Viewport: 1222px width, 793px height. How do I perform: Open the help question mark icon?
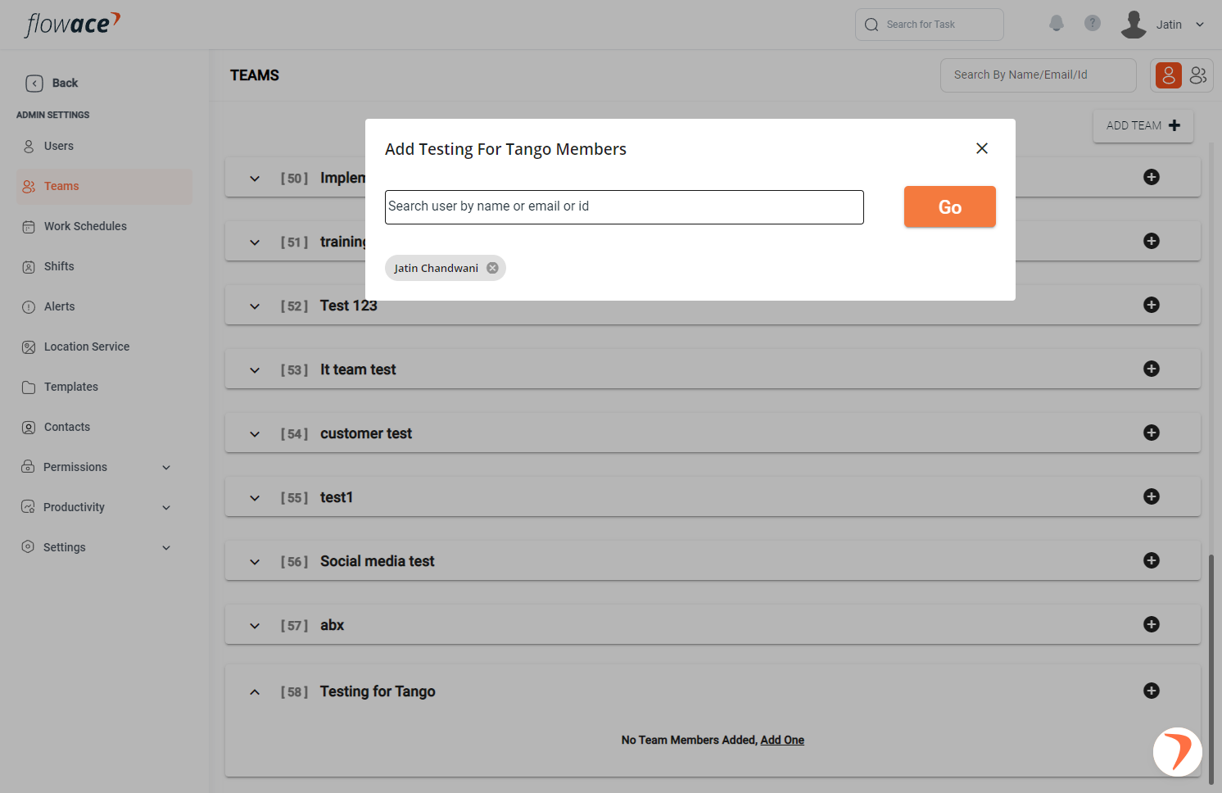tap(1093, 23)
